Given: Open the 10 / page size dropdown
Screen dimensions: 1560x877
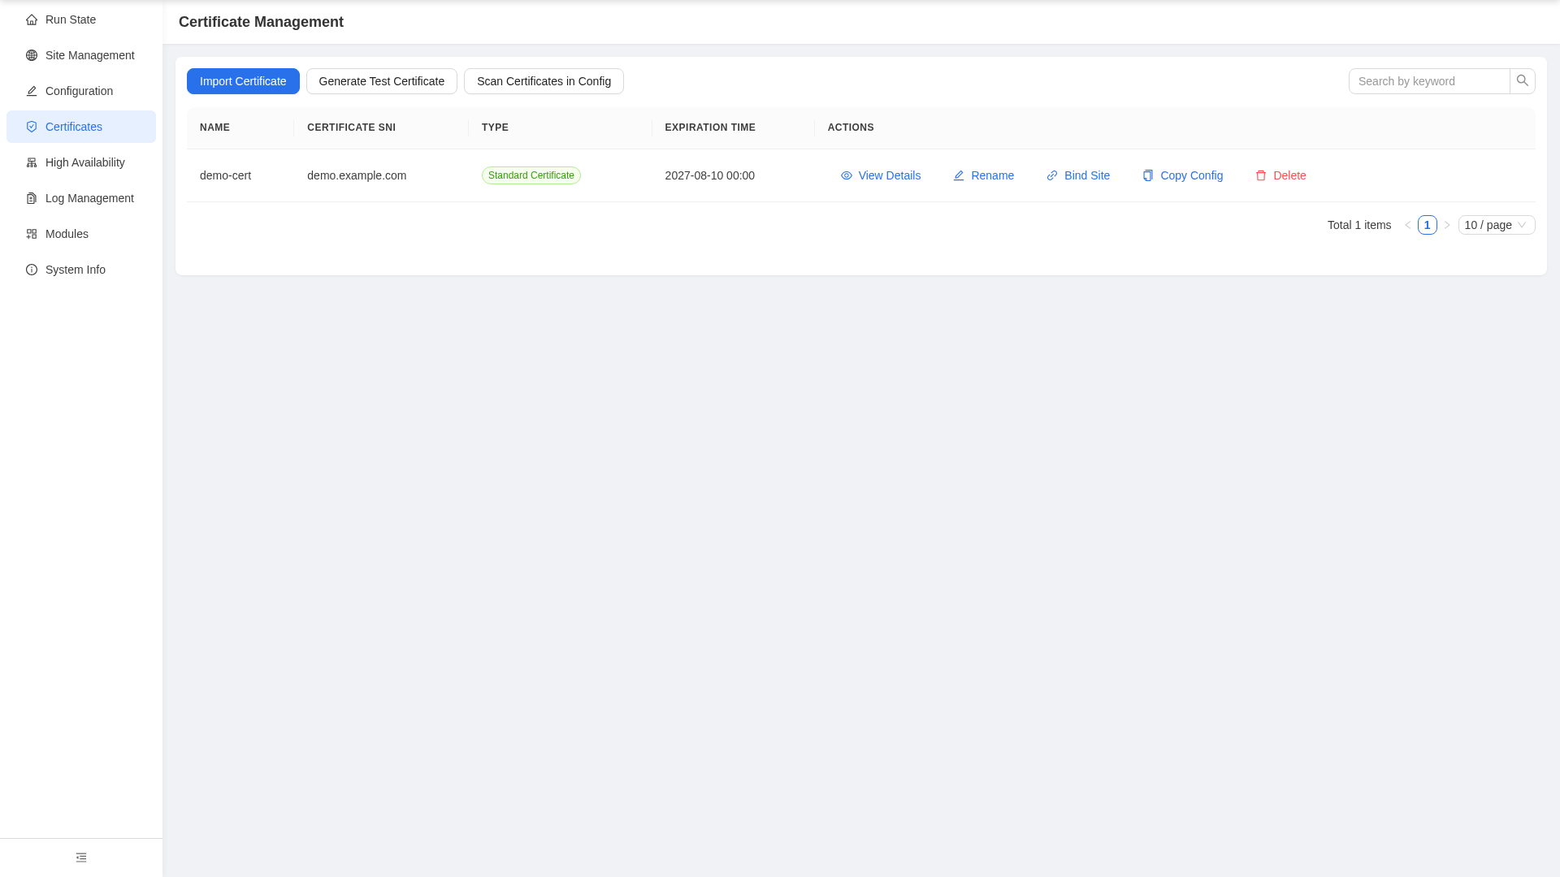Looking at the screenshot, I should pos(1497,225).
